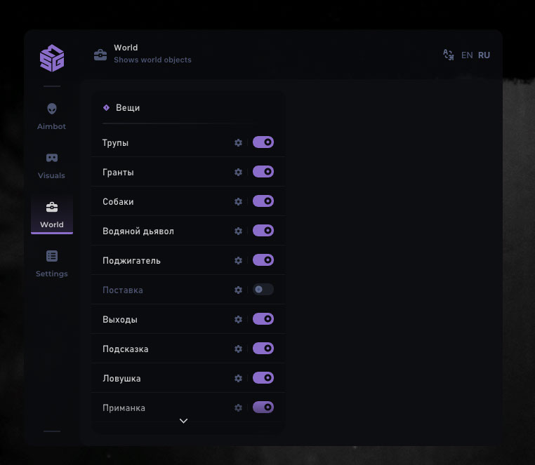Open gear settings for Ловушка

(238, 378)
